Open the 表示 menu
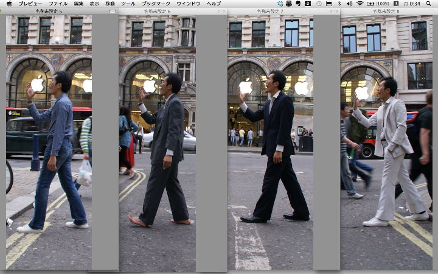The width and height of the screenshot is (438, 274). pyautogui.click(x=94, y=4)
